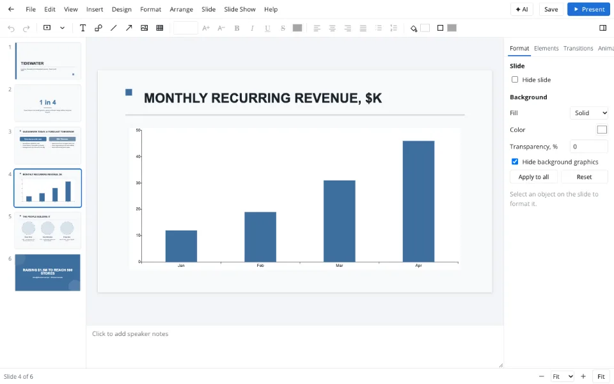614x384 pixels.
Task: Select the Arrow tool
Action: click(x=129, y=28)
